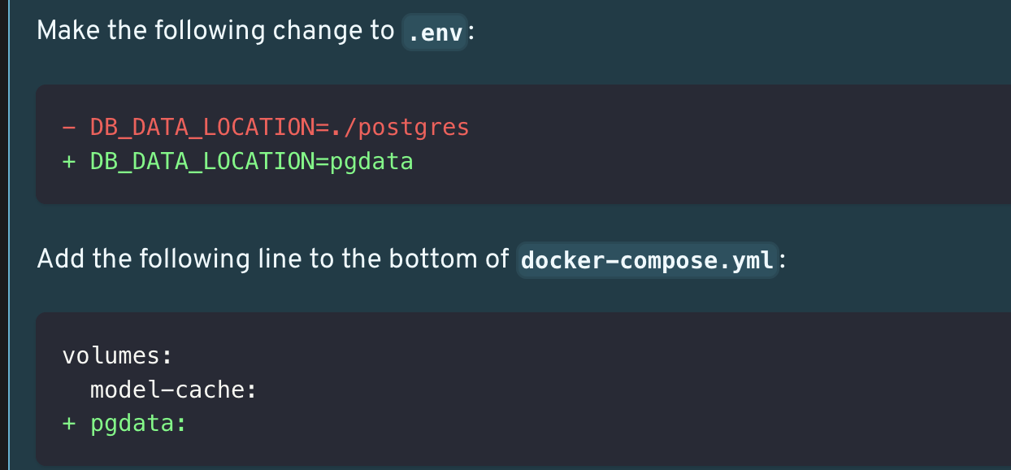Click the green DB_DATA_LOCATION variable name
Screen dimensions: 1011x470
coord(202,161)
